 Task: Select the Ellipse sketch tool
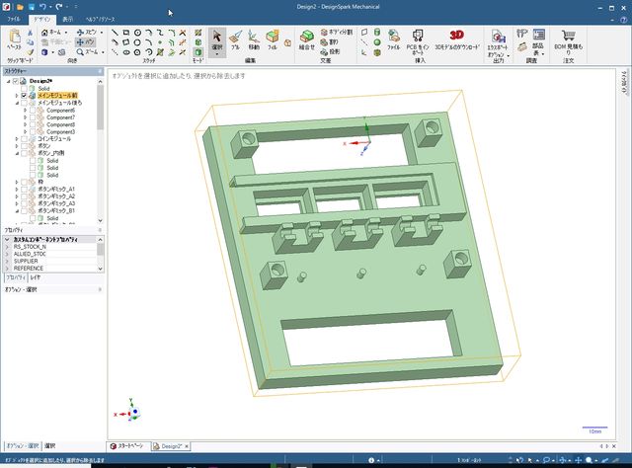[126, 52]
